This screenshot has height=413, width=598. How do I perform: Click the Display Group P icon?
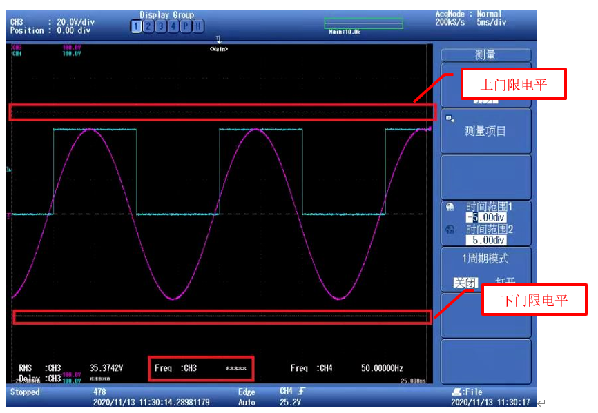pyautogui.click(x=185, y=26)
